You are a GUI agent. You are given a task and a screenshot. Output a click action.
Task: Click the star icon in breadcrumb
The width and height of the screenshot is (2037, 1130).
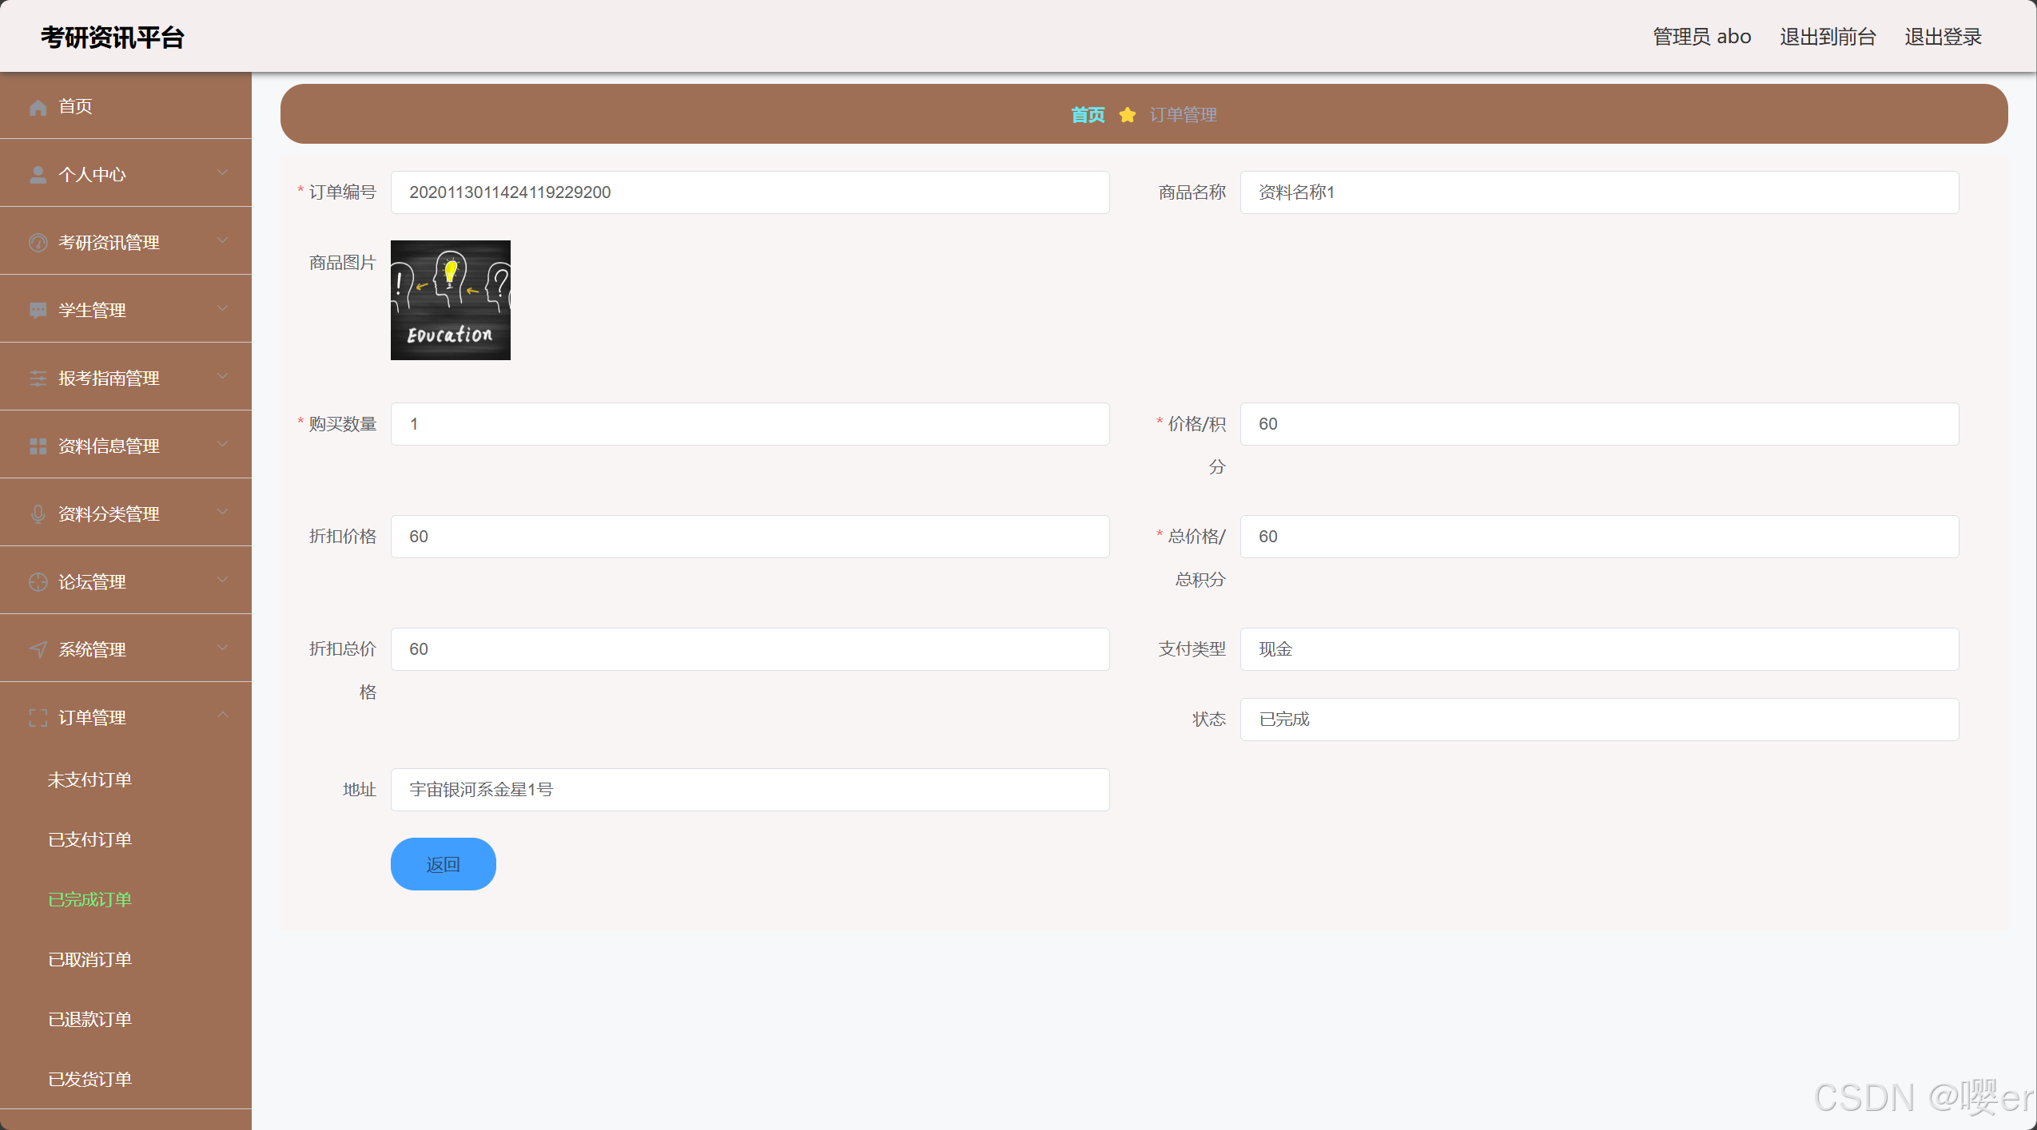coord(1127,115)
